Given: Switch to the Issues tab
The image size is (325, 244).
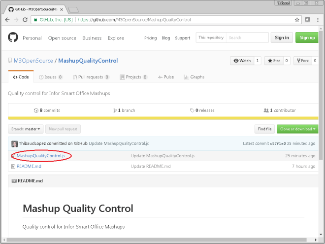Looking at the screenshot, I should (x=51, y=77).
